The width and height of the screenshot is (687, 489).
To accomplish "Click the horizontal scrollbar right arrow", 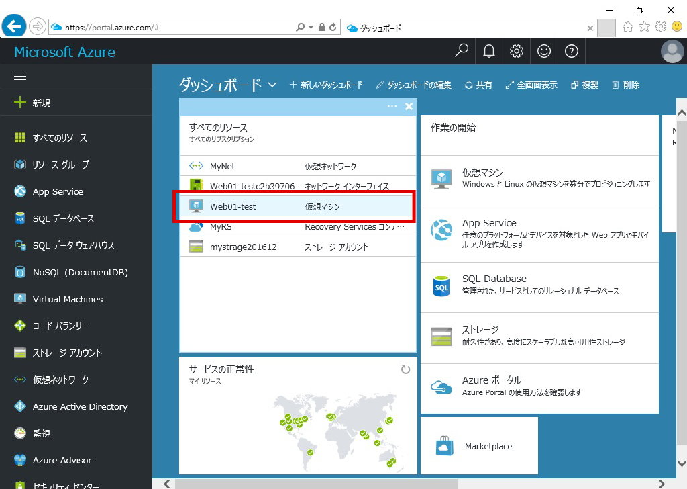I will tap(662, 484).
